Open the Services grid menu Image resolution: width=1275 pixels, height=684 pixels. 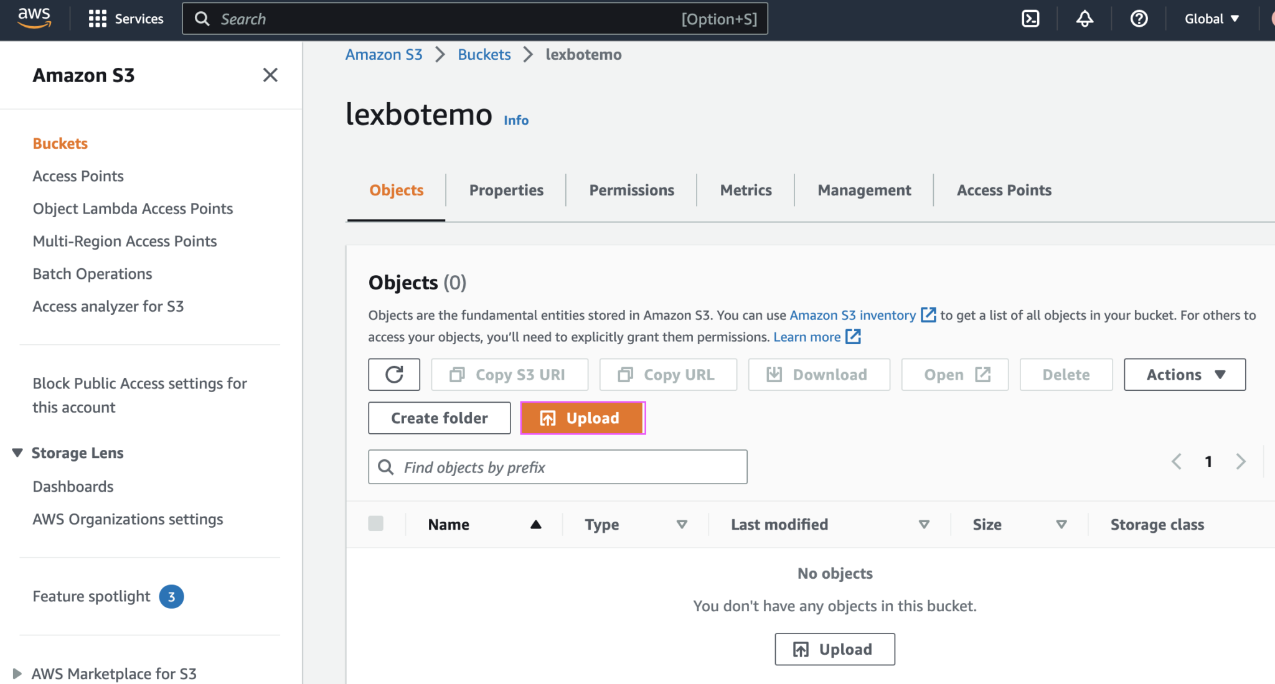click(x=98, y=18)
